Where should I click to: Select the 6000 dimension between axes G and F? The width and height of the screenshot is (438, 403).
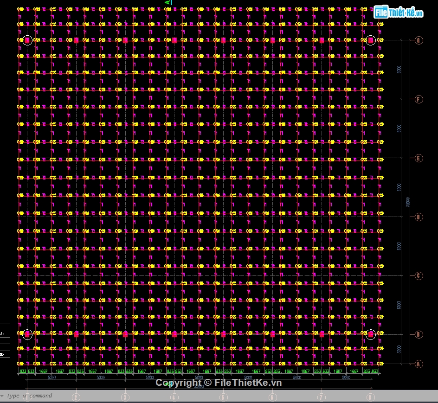(x=399, y=70)
